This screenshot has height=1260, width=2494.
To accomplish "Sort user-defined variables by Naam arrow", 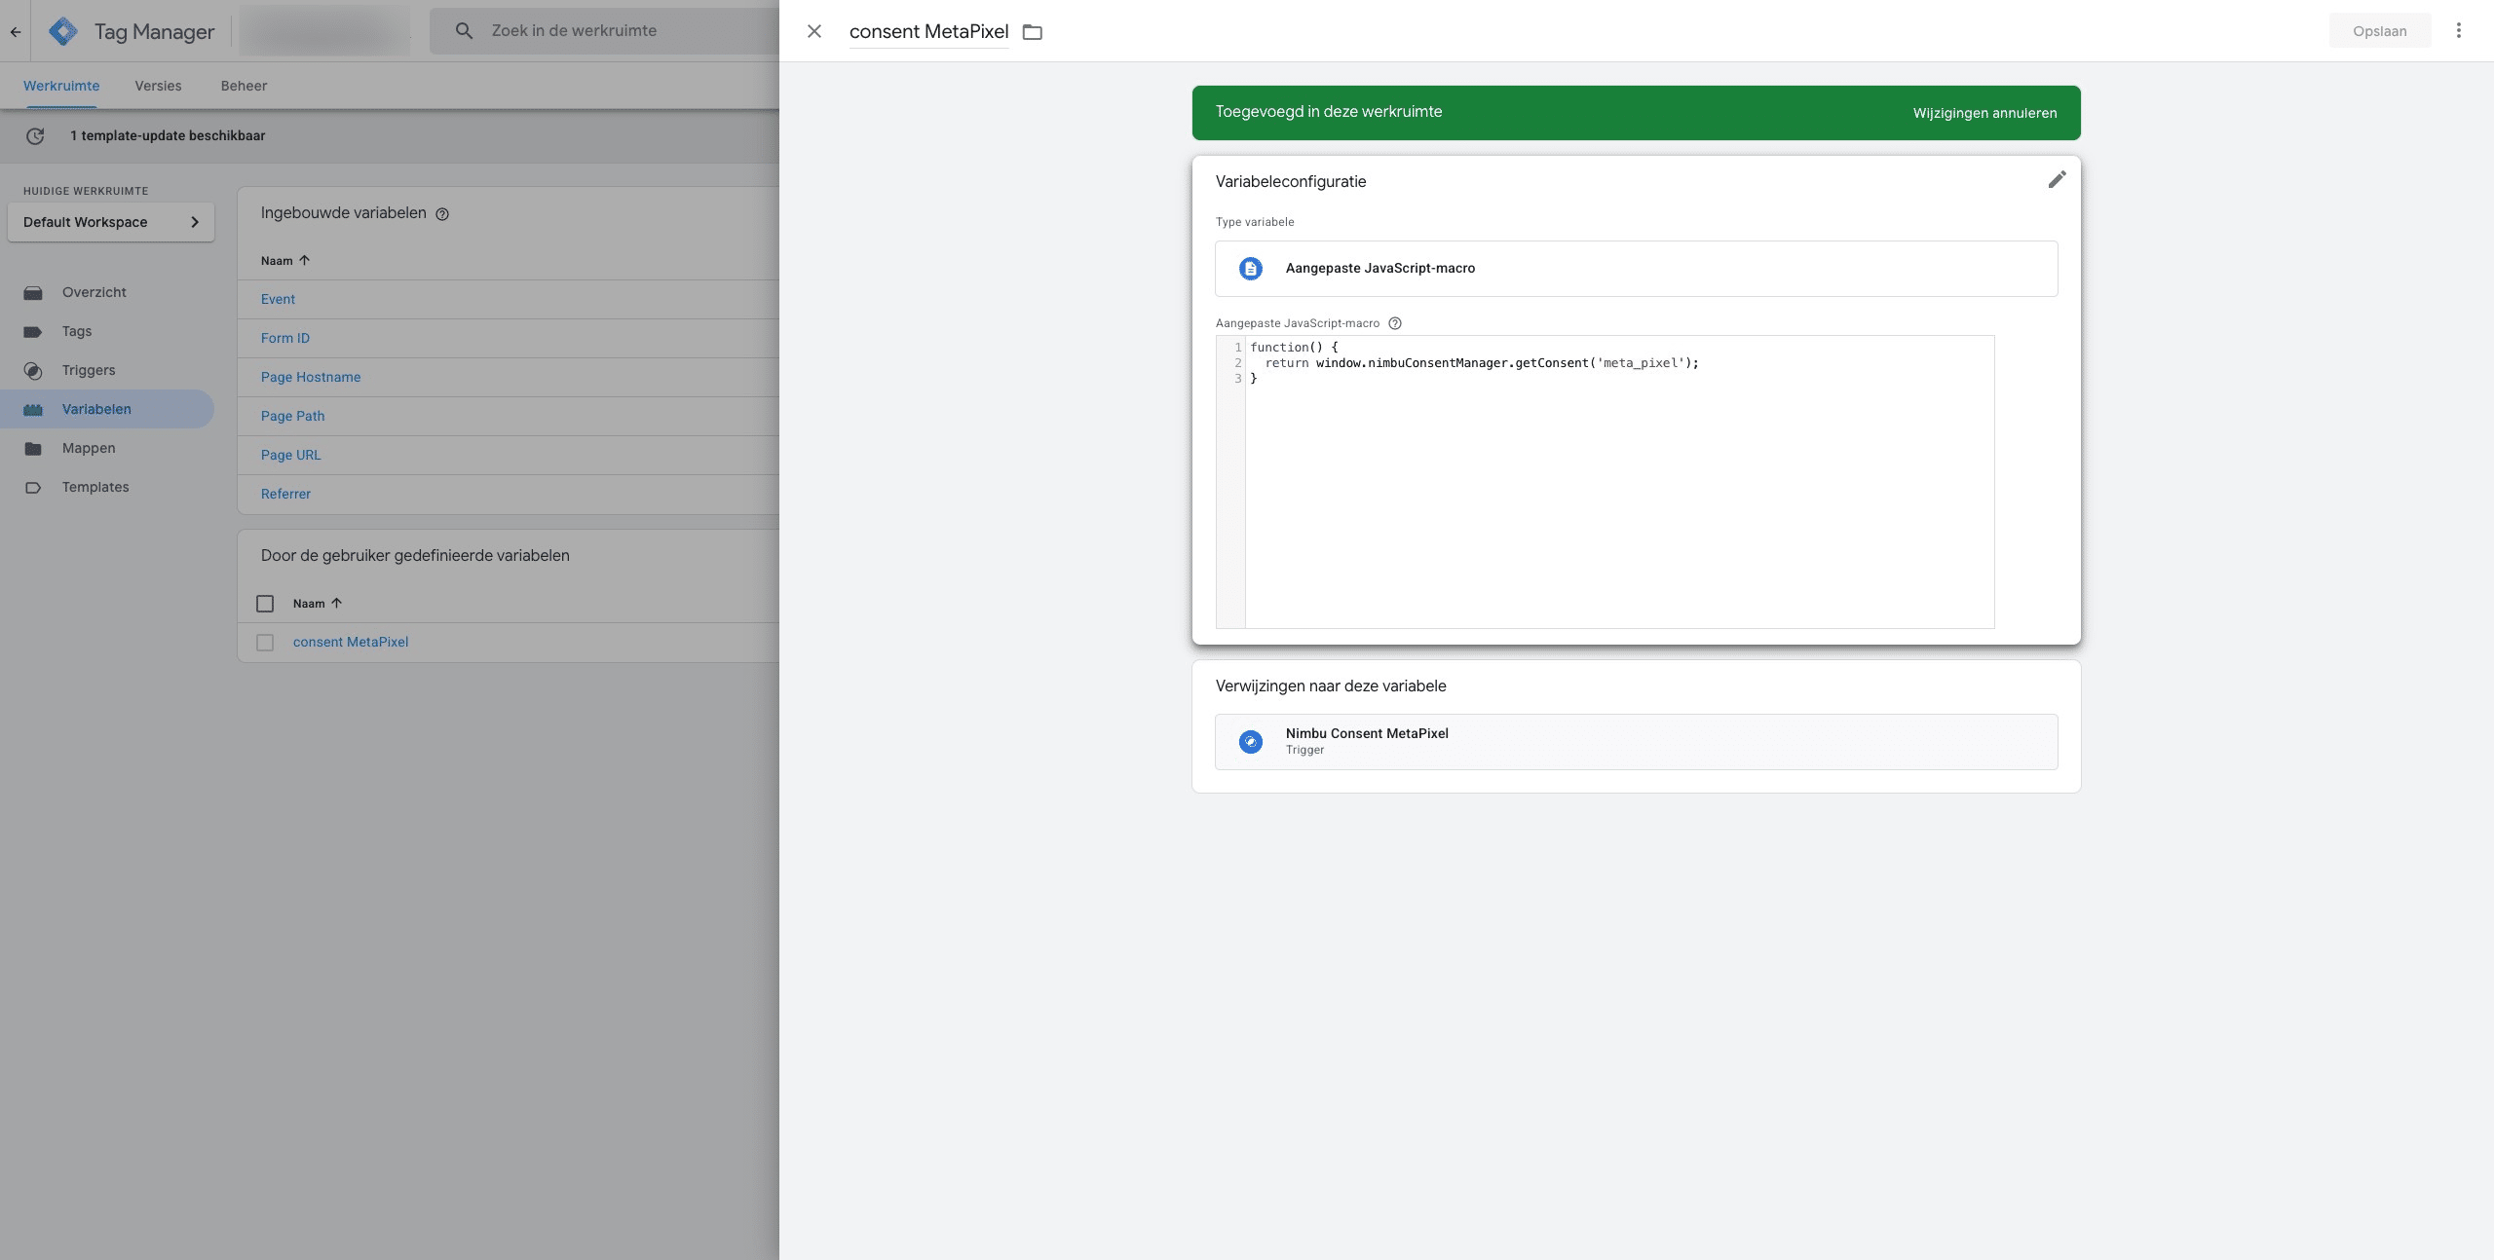I will point(336,604).
